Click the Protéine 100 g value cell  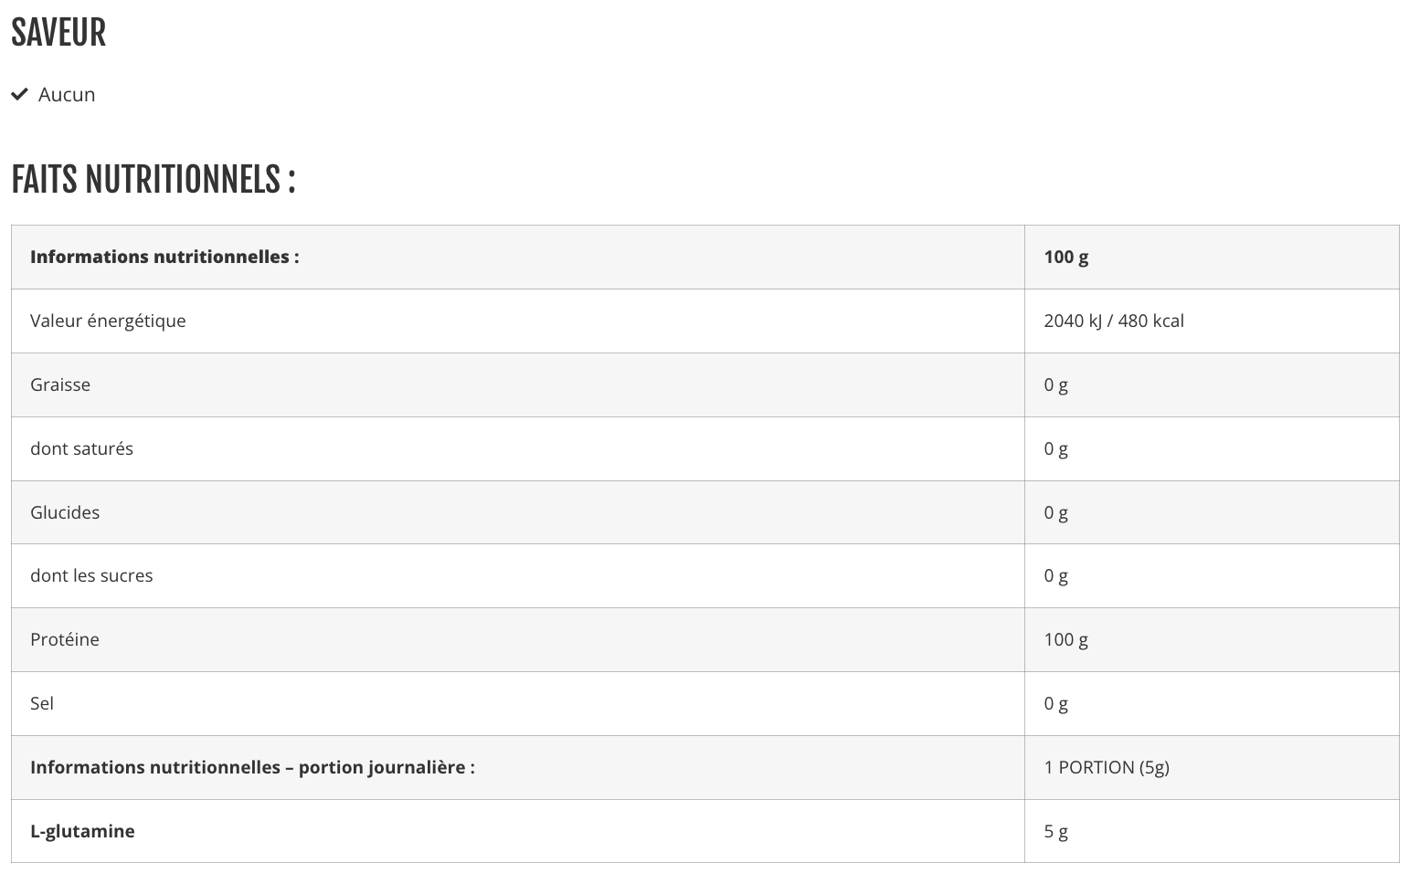coord(1065,639)
